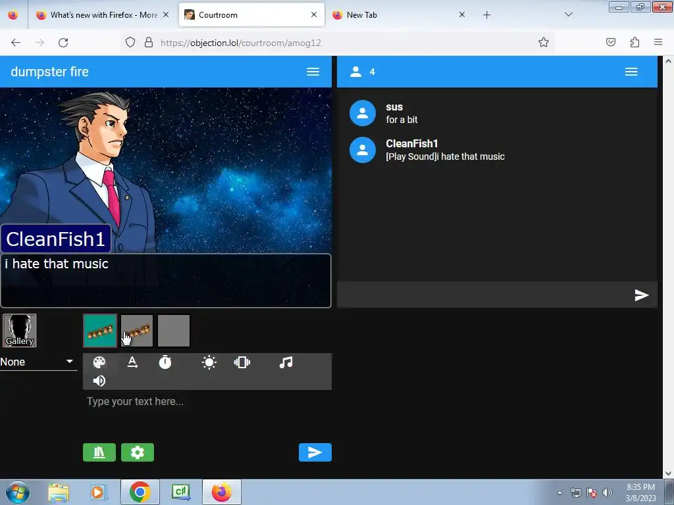
Task: Add a screen shake with the vibrate icon
Action: [x=242, y=362]
